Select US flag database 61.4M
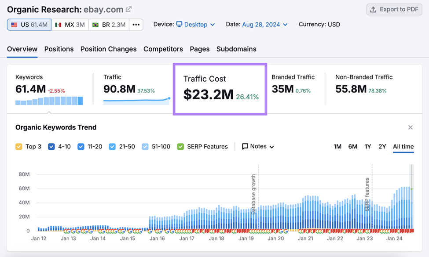Viewport: 429px width, 257px height. [x=29, y=25]
